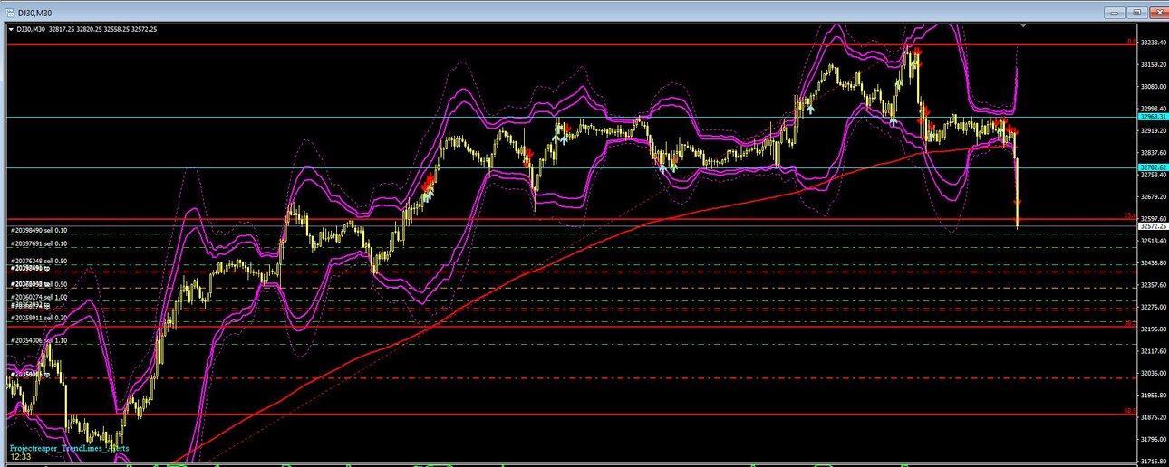Click the 12:33 timer text
The image size is (1169, 467).
point(20,457)
